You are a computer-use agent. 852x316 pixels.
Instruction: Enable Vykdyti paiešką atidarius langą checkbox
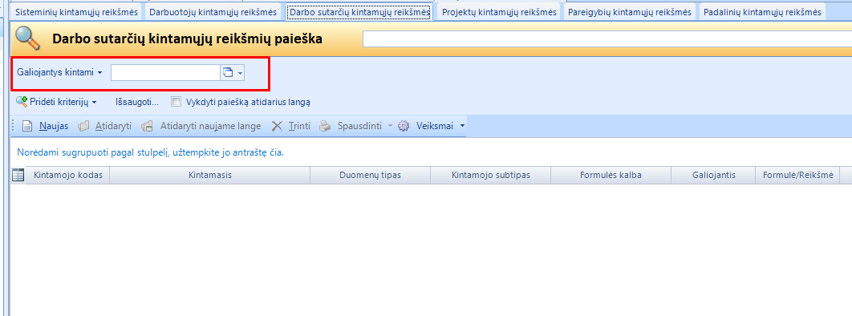[x=176, y=102]
